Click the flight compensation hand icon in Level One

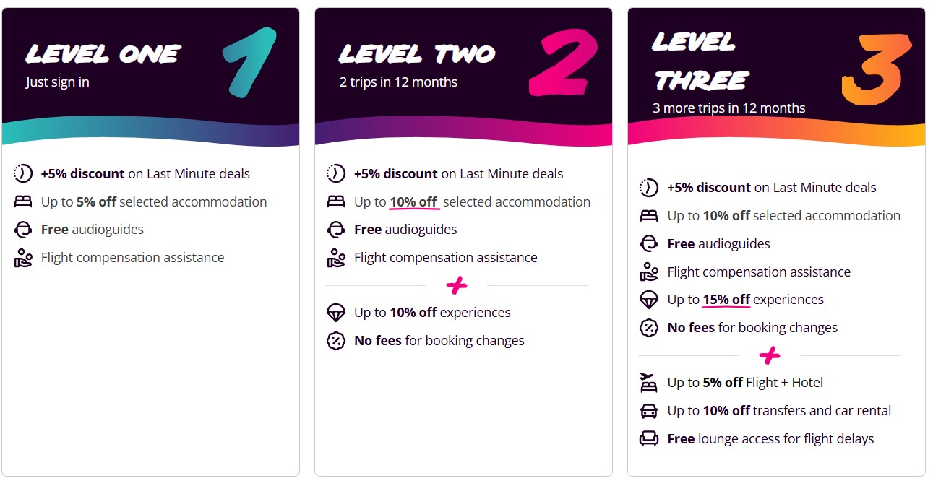(x=23, y=258)
